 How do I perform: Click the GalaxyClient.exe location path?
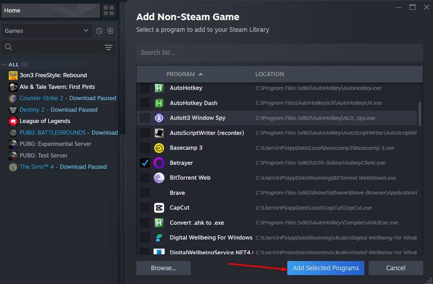click(x=320, y=163)
